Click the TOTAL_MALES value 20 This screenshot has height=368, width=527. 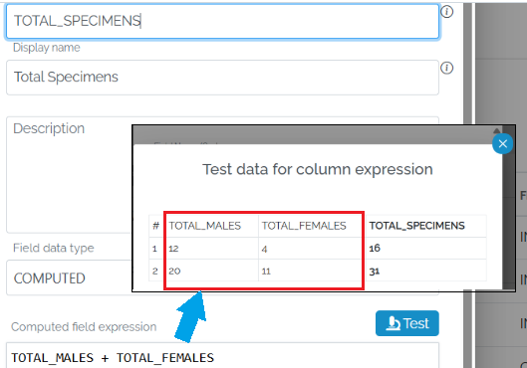(174, 271)
